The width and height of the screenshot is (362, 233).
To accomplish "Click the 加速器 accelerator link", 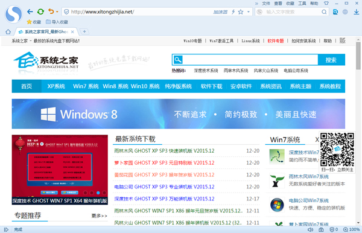I will click(x=220, y=12).
